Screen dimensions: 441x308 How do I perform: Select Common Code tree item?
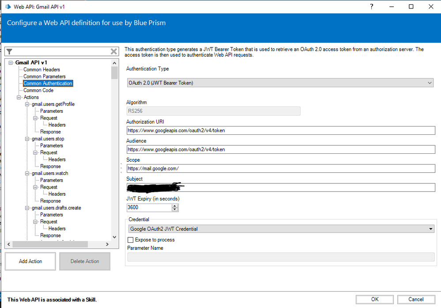coord(38,90)
